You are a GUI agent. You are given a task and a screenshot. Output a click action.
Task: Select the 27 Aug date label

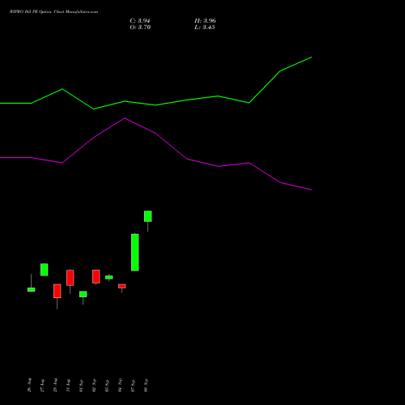42,385
